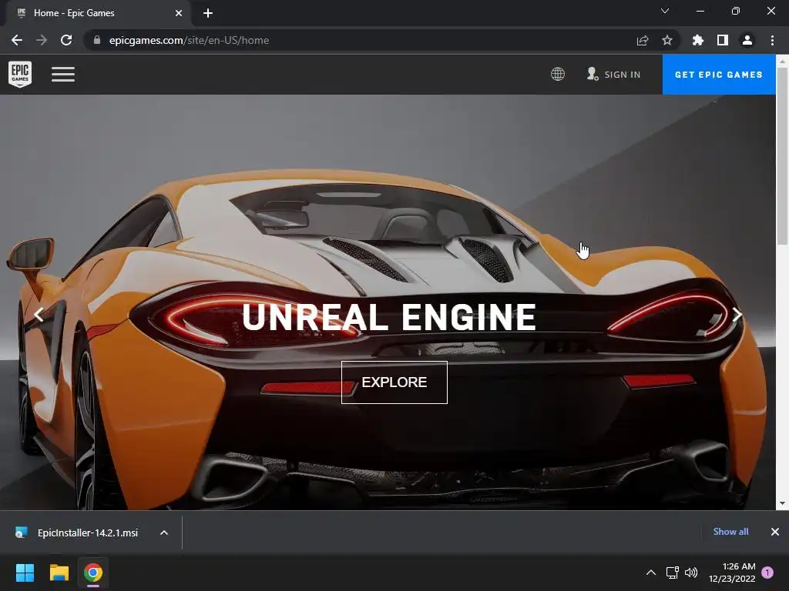Click the page scrollbar up arrow
Viewport: 789px width, 591px height.
click(782, 62)
